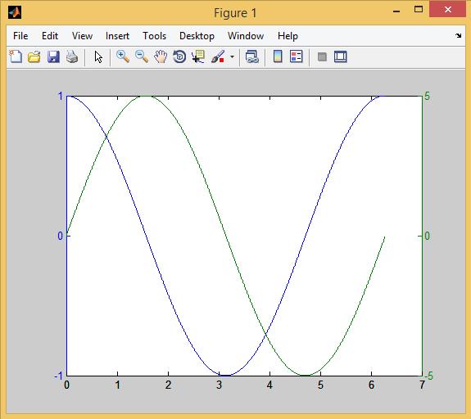Open the Desktop menu
Viewport: 471px width, 419px height.
[x=197, y=36]
